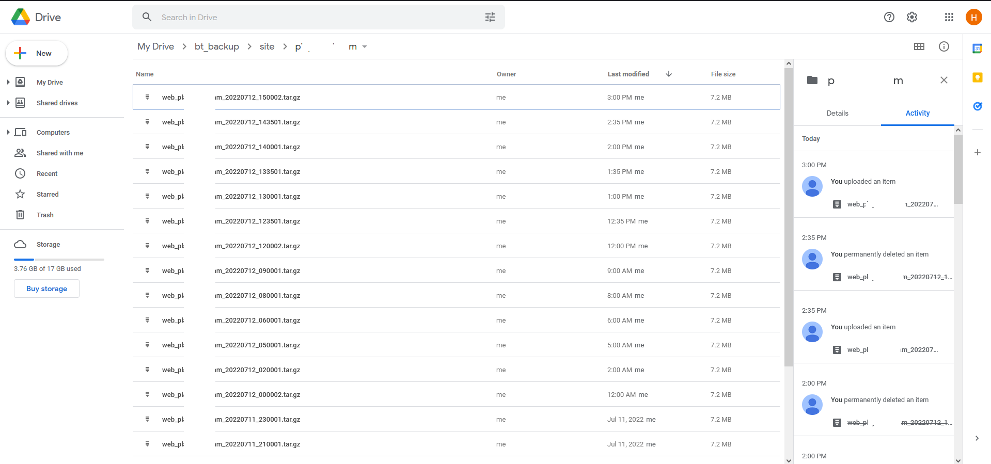The width and height of the screenshot is (991, 464).
Task: Select the Activity tab
Action: [x=917, y=113]
